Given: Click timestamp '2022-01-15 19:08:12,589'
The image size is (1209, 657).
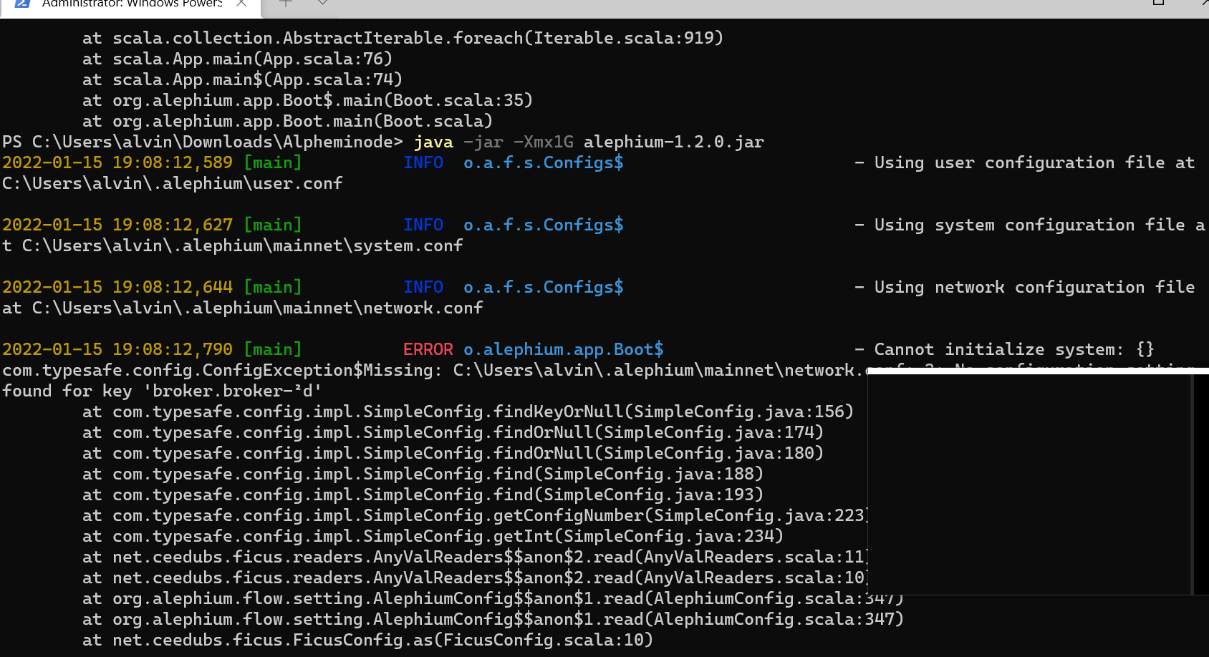Looking at the screenshot, I should (117, 163).
